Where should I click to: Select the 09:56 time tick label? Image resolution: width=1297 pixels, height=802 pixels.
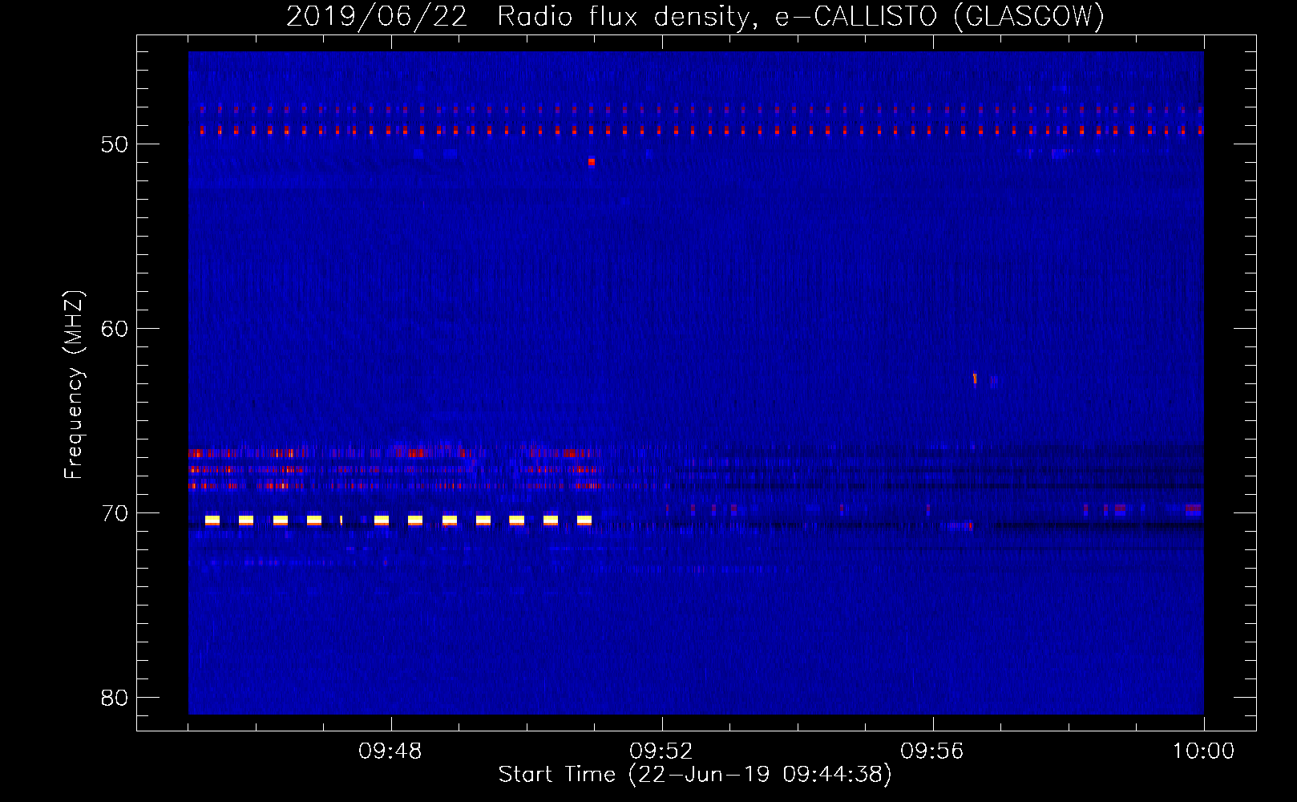click(x=932, y=751)
